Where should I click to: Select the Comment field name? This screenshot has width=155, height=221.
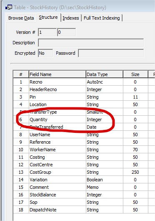[x=39, y=187]
